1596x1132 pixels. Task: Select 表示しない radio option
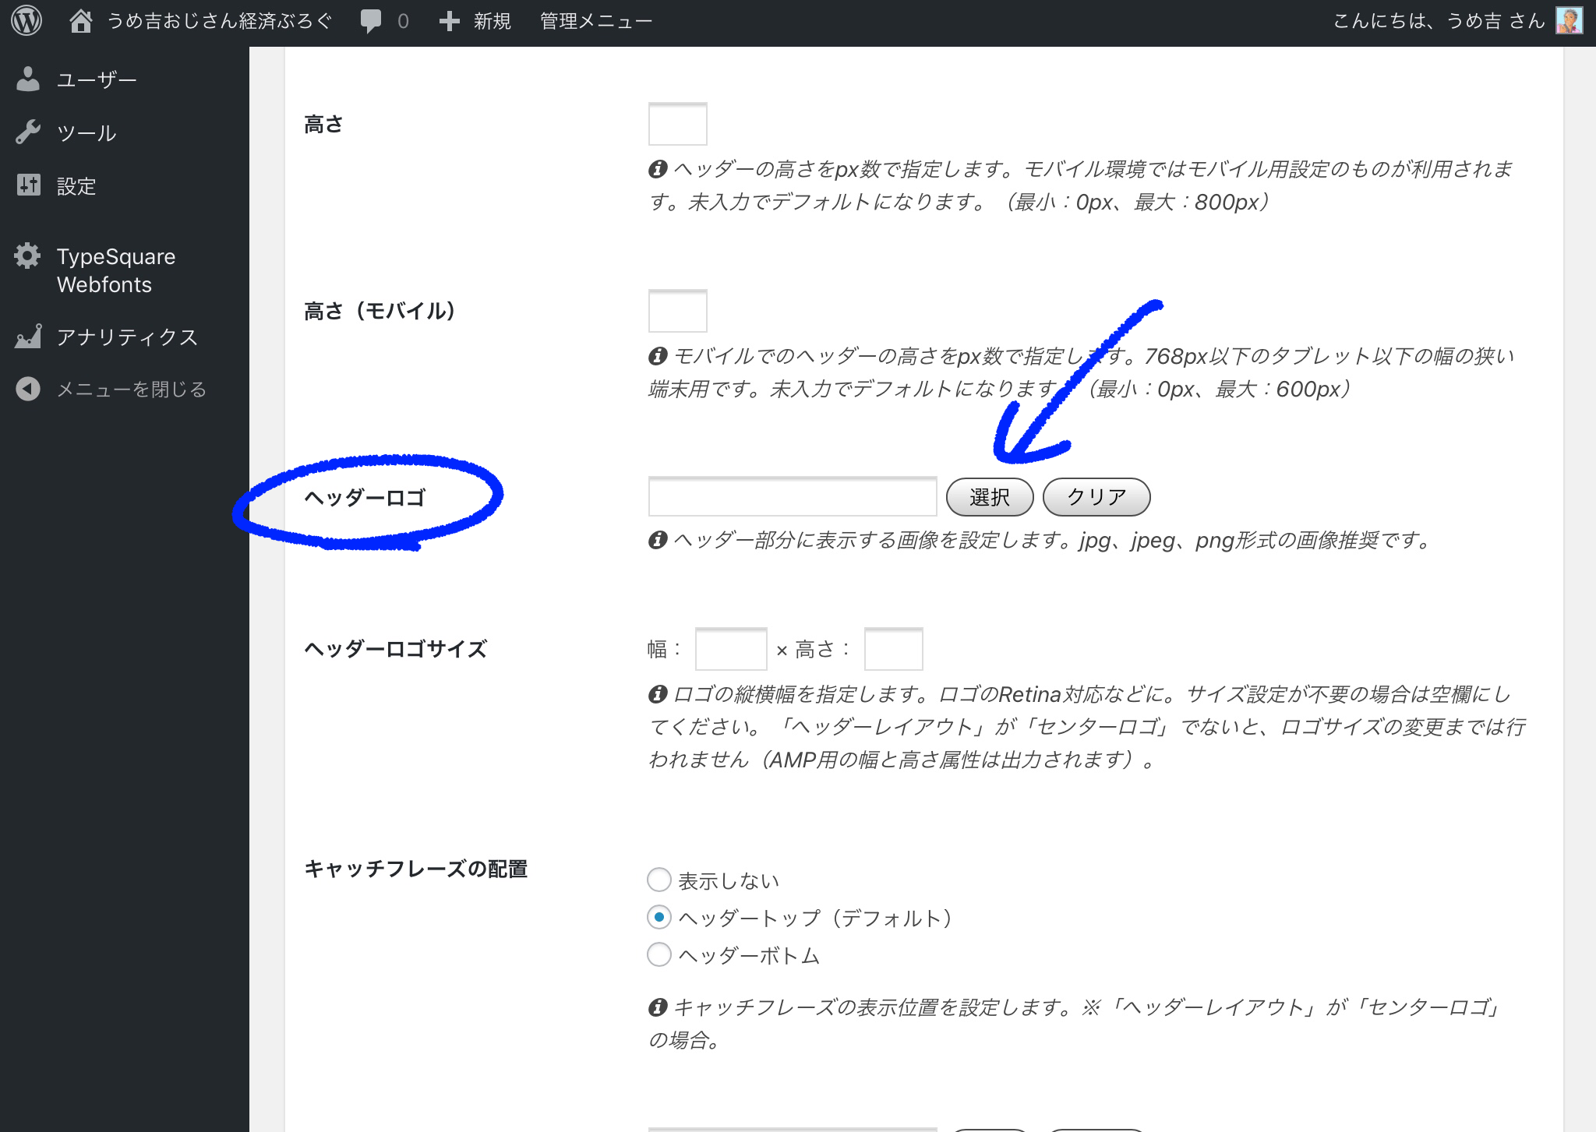pyautogui.click(x=659, y=880)
